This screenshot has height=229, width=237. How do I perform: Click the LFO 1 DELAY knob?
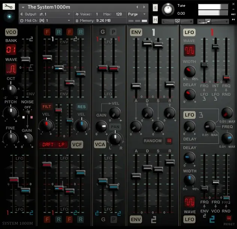[190, 95]
